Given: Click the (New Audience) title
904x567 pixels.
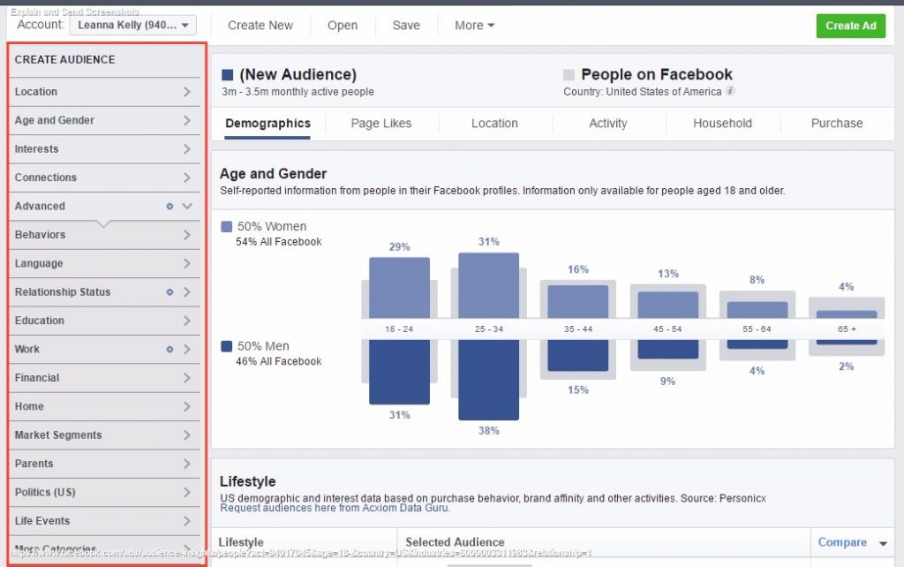Looking at the screenshot, I should (x=298, y=74).
